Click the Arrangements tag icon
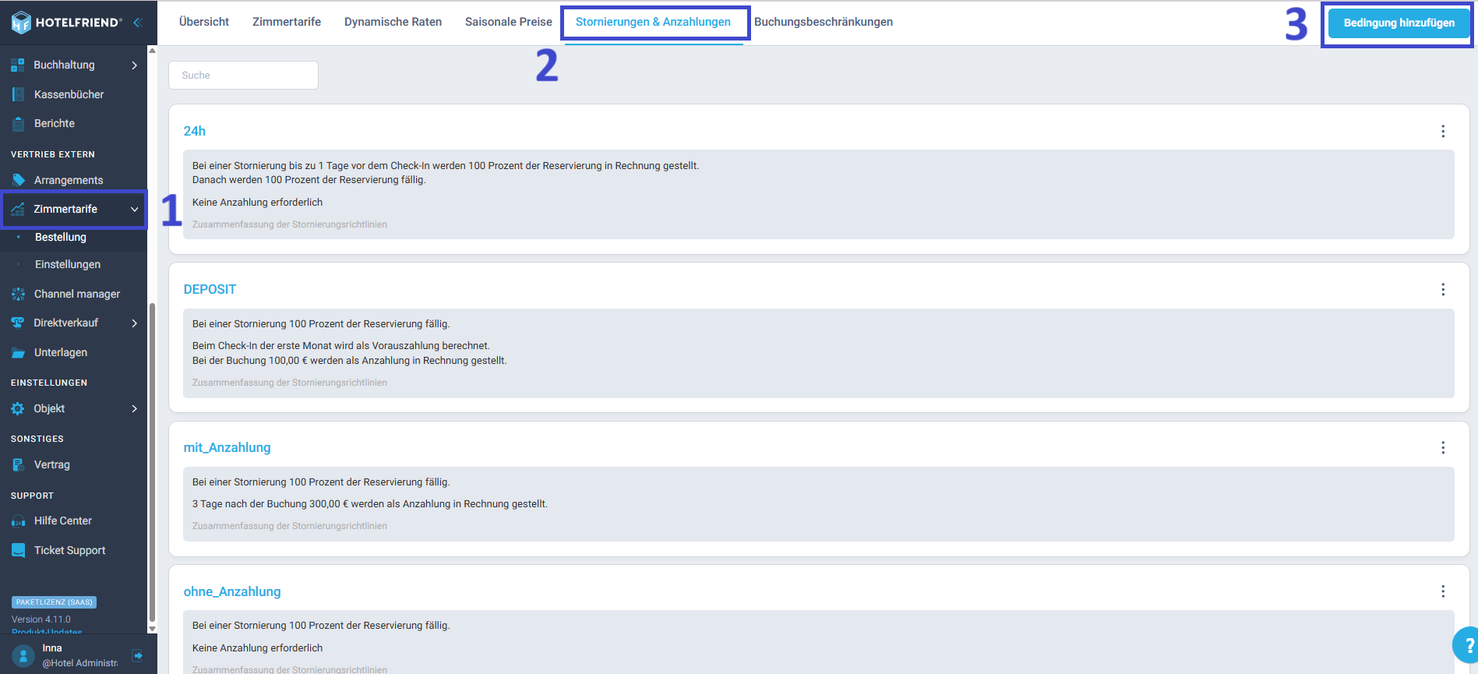This screenshot has height=674, width=1478. click(18, 180)
